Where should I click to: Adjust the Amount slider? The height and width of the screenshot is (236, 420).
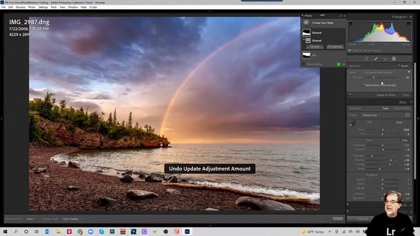point(373,77)
